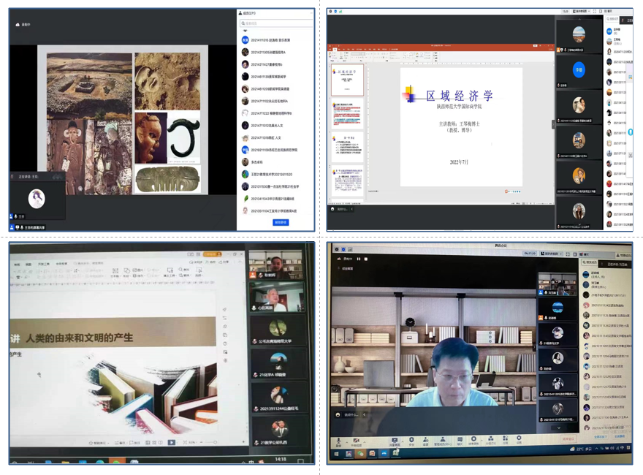The image size is (643, 475).
Task: Open the security shield icon in meeting toolbar
Action: (x=411, y=440)
